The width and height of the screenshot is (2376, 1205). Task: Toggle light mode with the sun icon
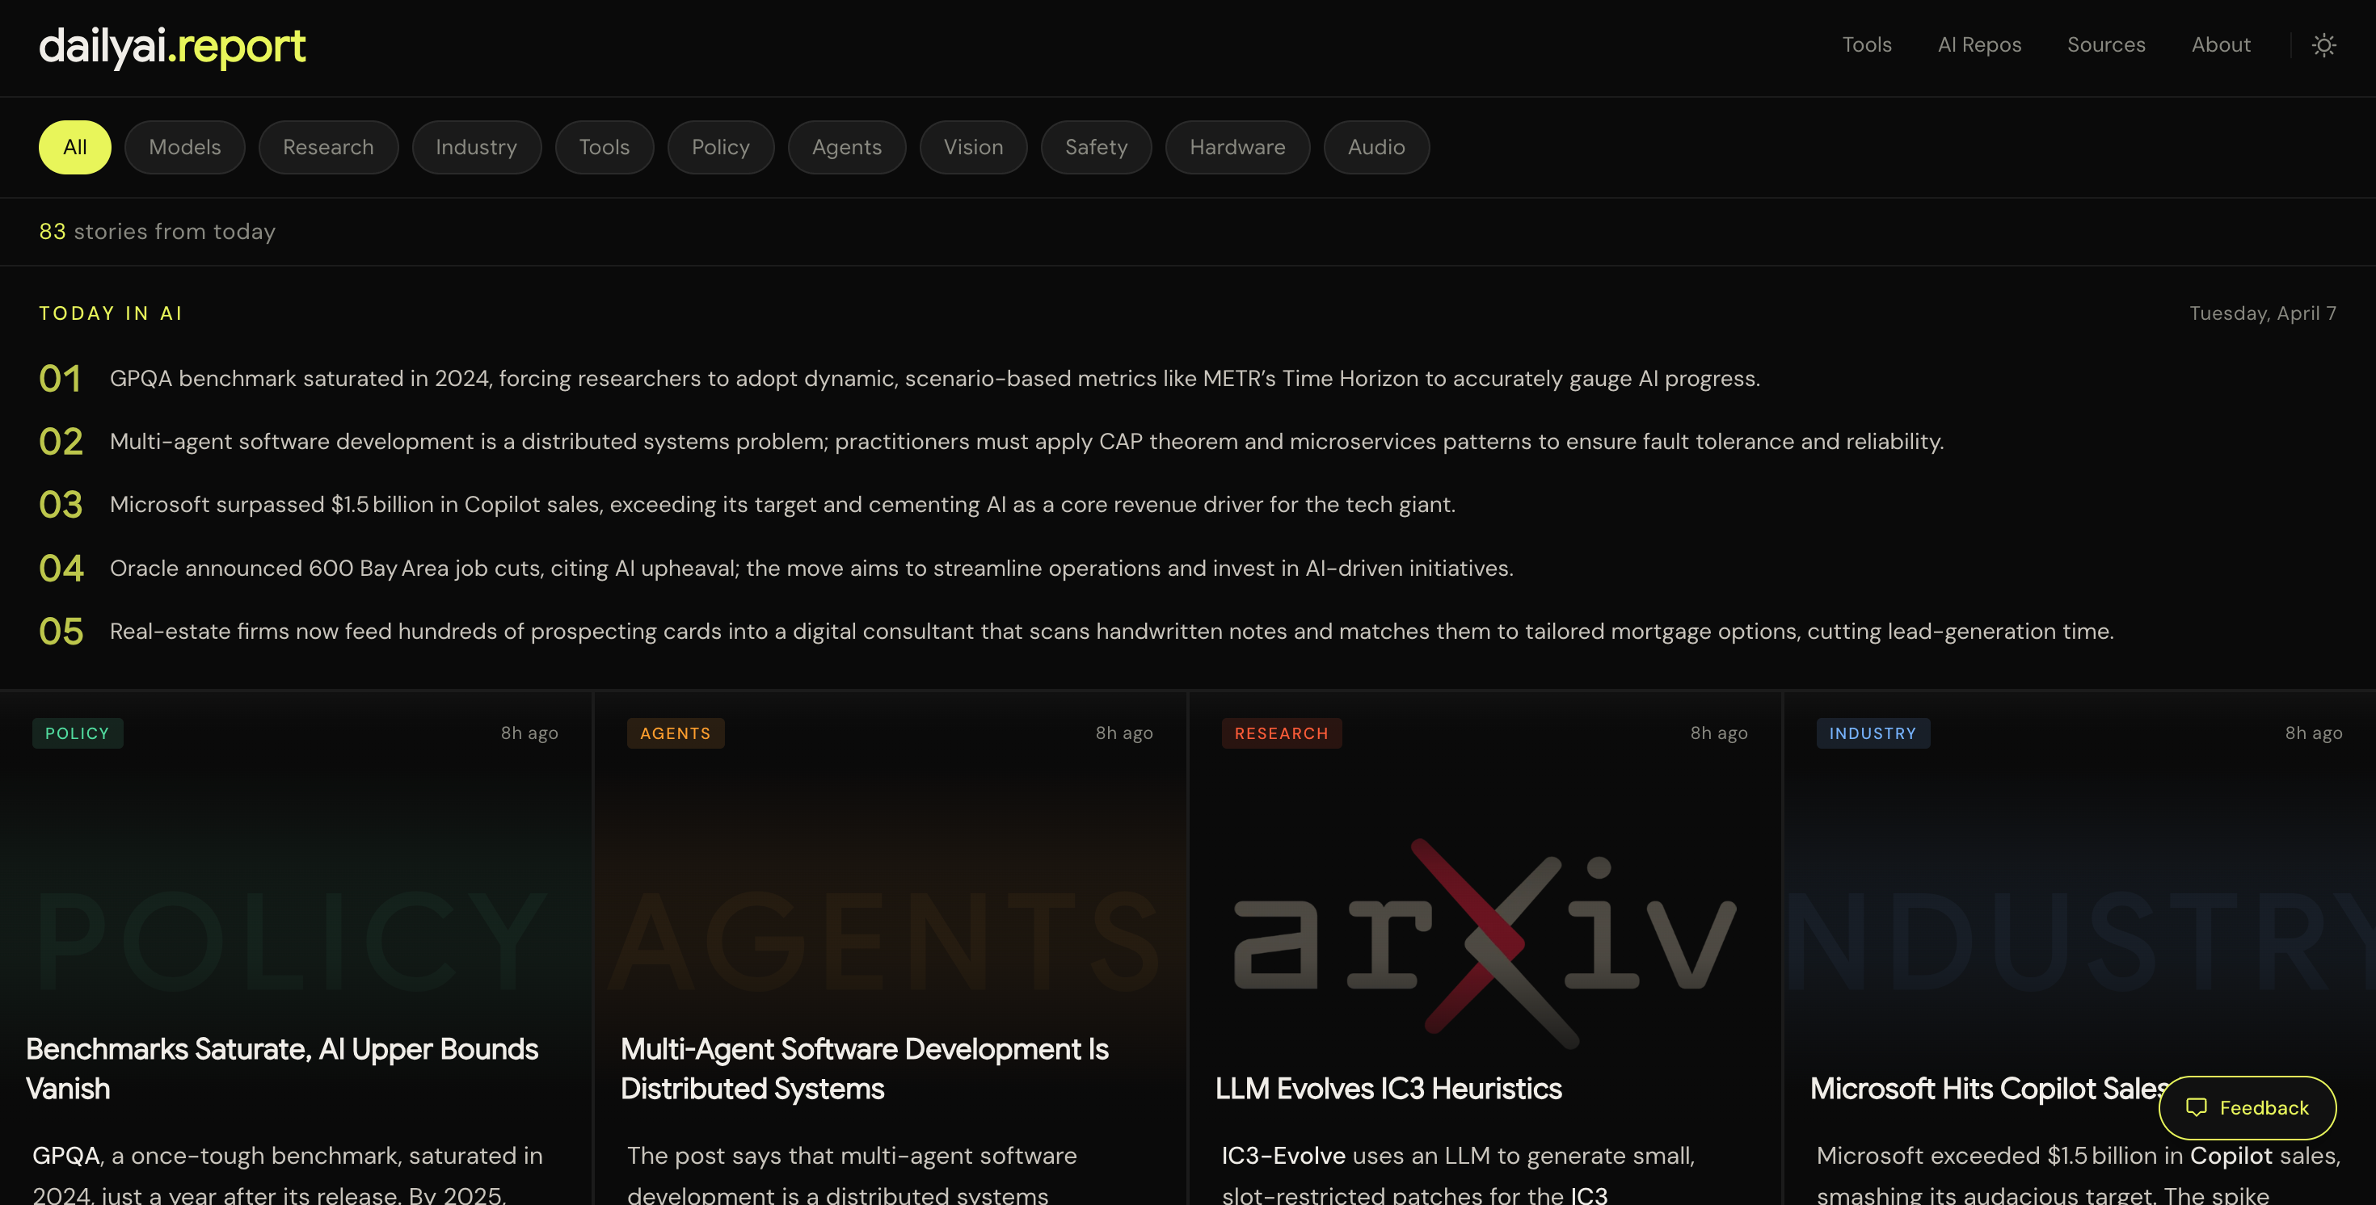pyautogui.click(x=2324, y=44)
